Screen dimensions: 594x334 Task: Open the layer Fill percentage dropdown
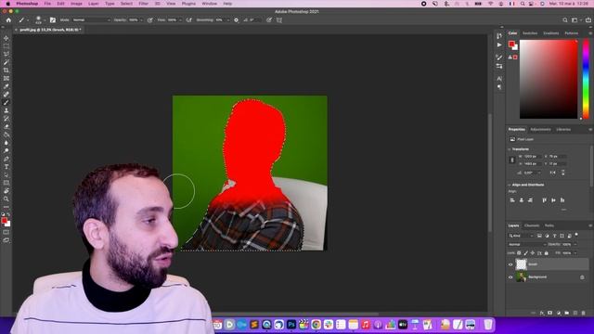point(575,253)
